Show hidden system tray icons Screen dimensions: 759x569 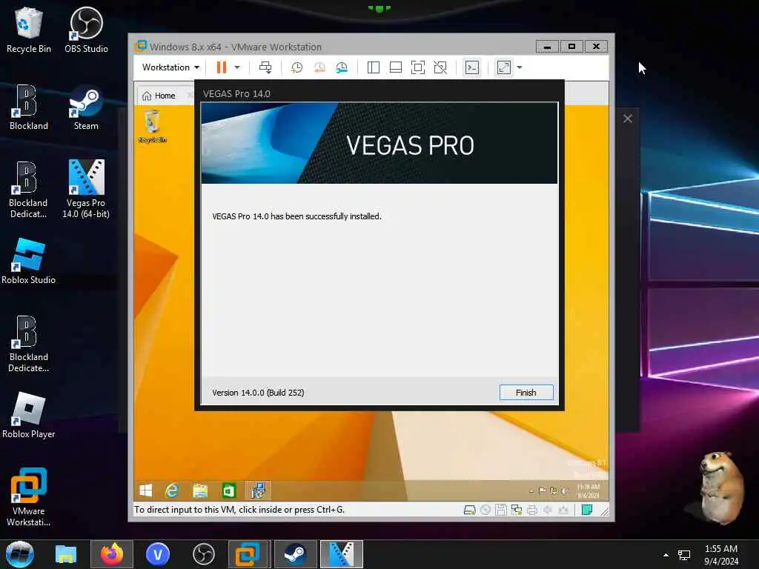coord(666,555)
